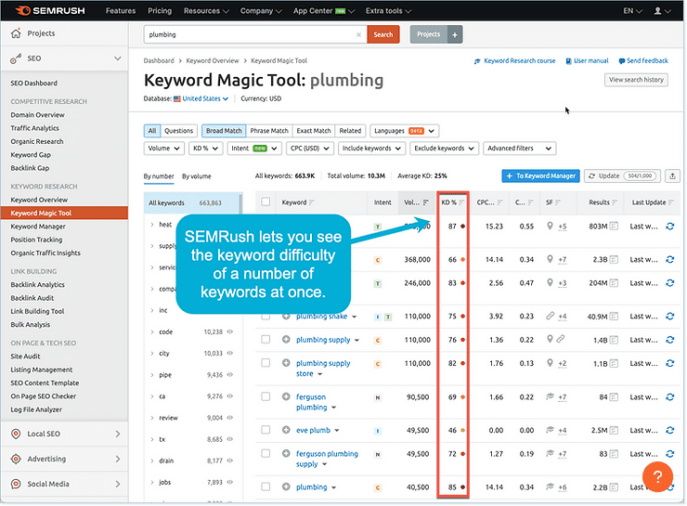687x506 pixels.
Task: Open the Keyword Research course link
Action: point(515,61)
